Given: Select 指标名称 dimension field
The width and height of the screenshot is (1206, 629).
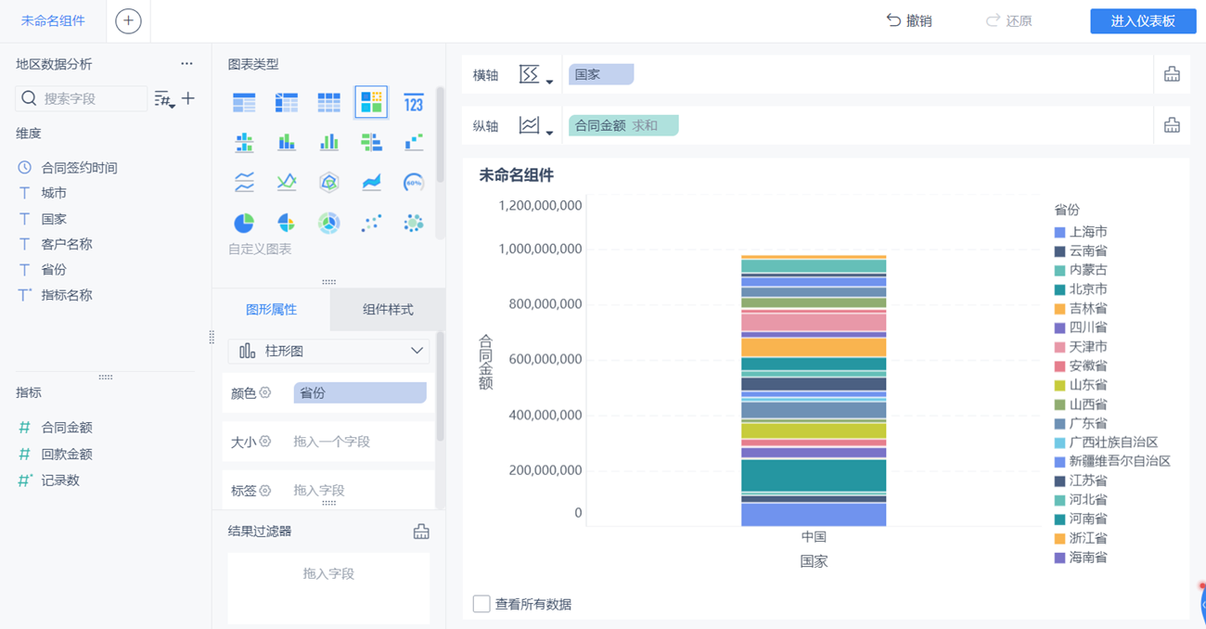Looking at the screenshot, I should (x=67, y=295).
